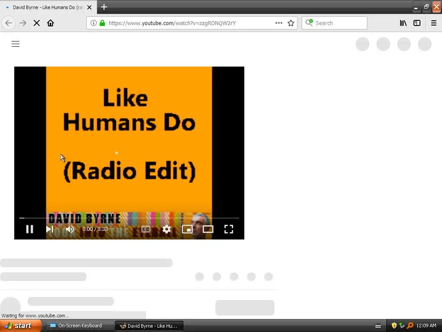Viewport: 442px width, 332px height.
Task: Switch to On-Screen Keyboard taskbar item
Action: 80,326
